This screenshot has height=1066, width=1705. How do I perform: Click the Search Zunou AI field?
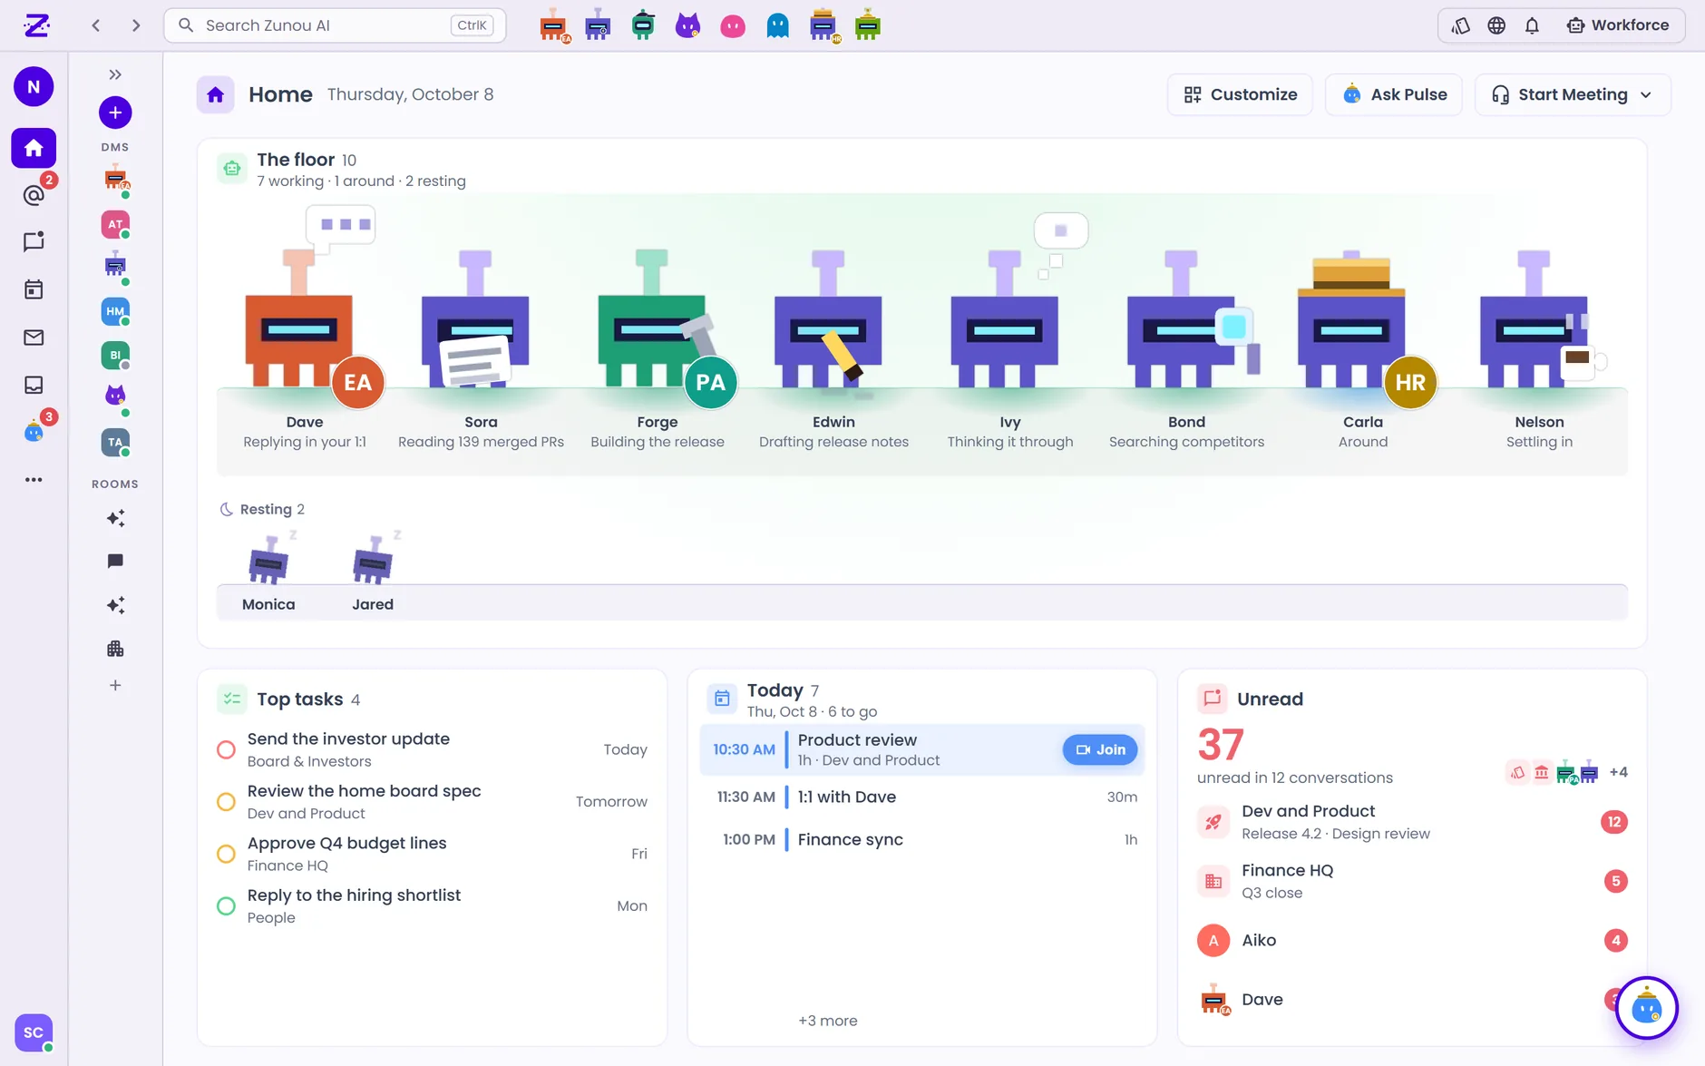[335, 25]
